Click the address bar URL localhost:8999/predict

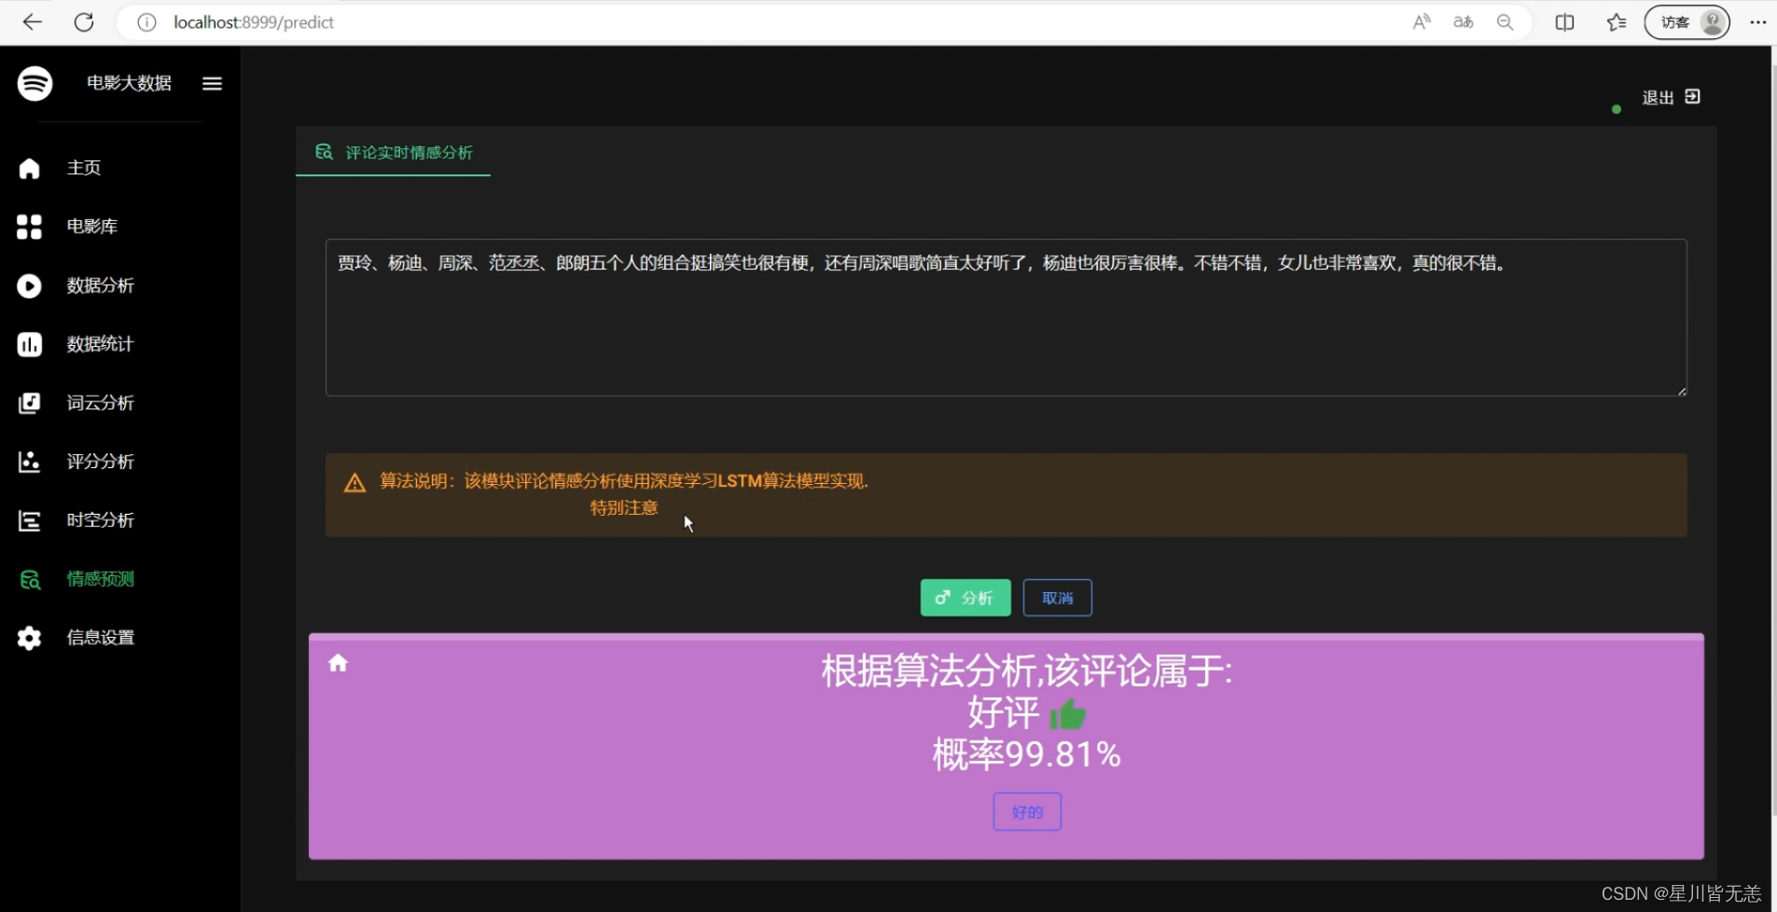(254, 22)
